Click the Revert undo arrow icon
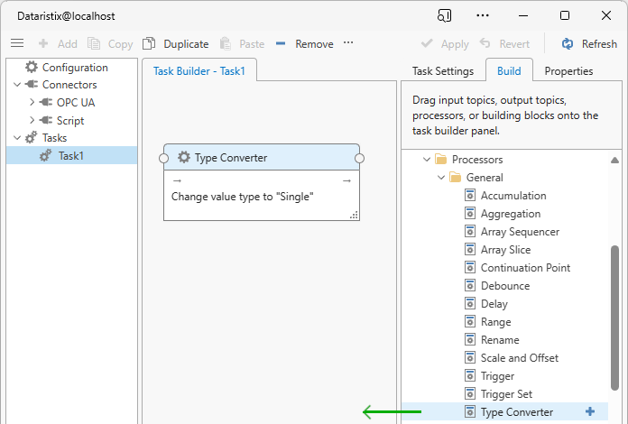This screenshot has width=628, height=424. (x=485, y=42)
